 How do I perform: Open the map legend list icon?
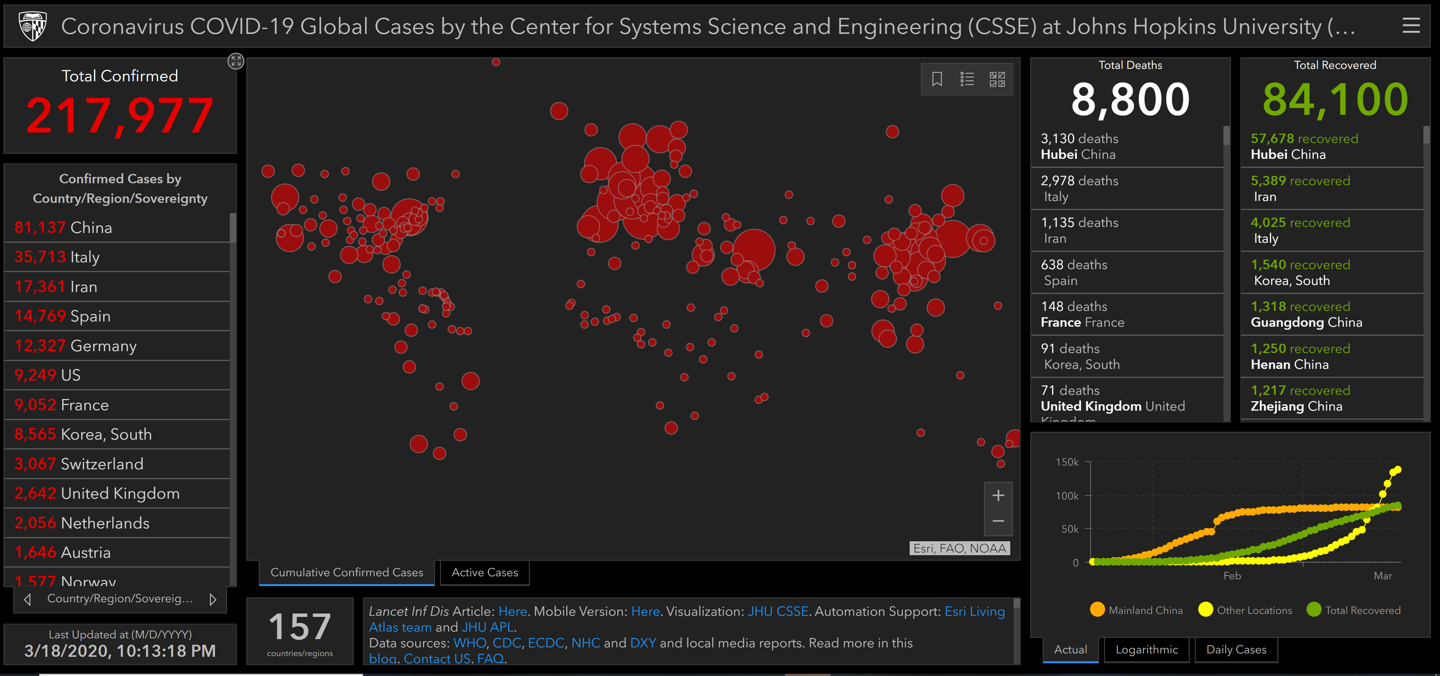pyautogui.click(x=967, y=79)
